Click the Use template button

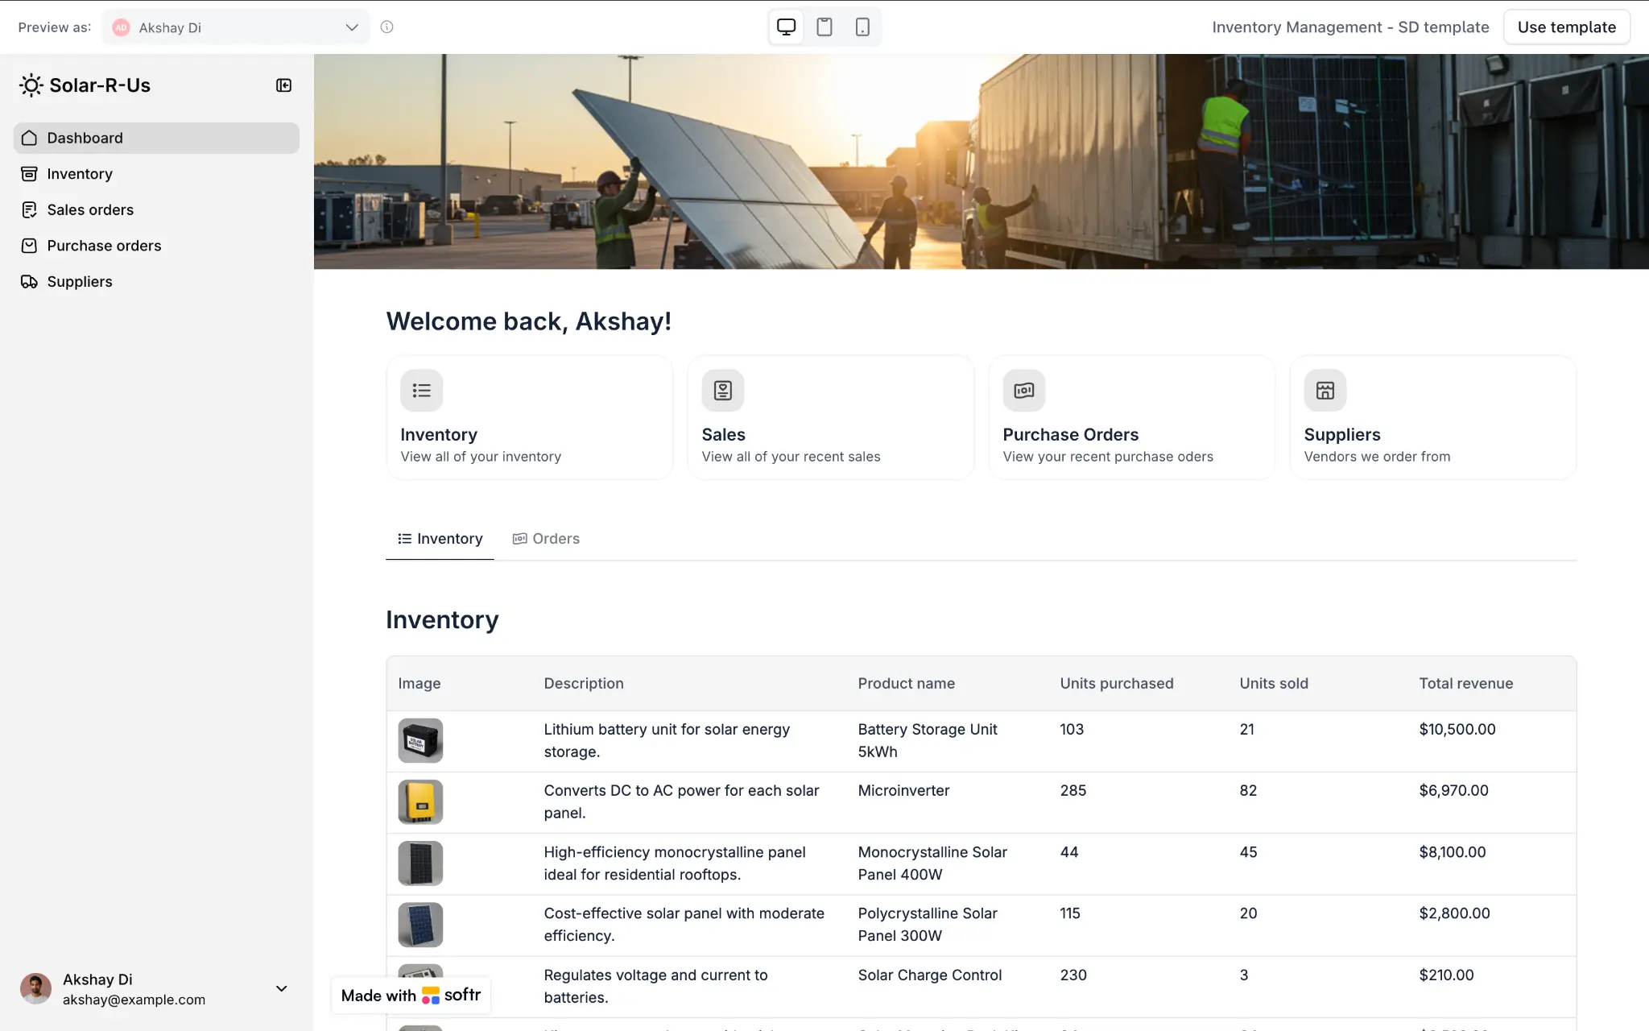[x=1567, y=27]
